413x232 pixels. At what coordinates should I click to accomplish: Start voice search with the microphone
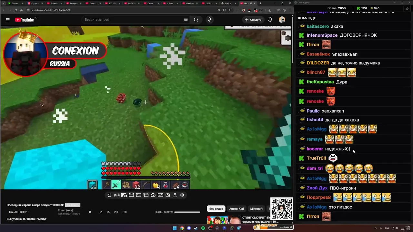210,20
